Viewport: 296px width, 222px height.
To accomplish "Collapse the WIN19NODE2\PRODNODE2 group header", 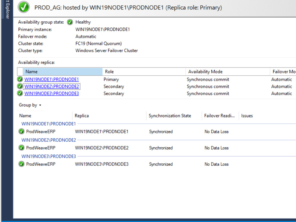I will click(49, 140).
